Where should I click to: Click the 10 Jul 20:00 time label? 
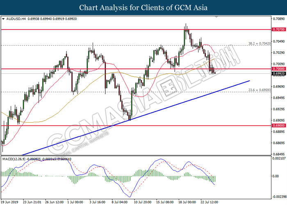143,202
